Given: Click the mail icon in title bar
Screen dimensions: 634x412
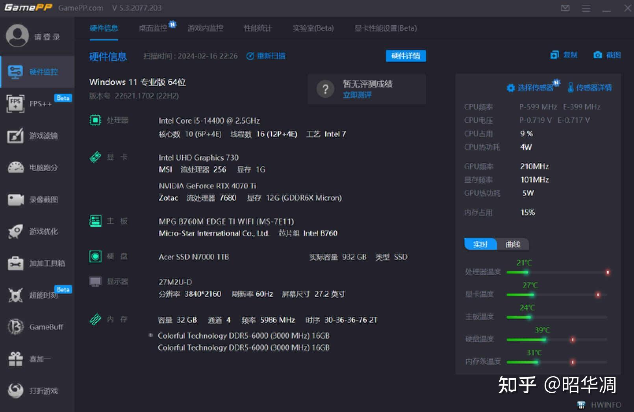Looking at the screenshot, I should 565,8.
